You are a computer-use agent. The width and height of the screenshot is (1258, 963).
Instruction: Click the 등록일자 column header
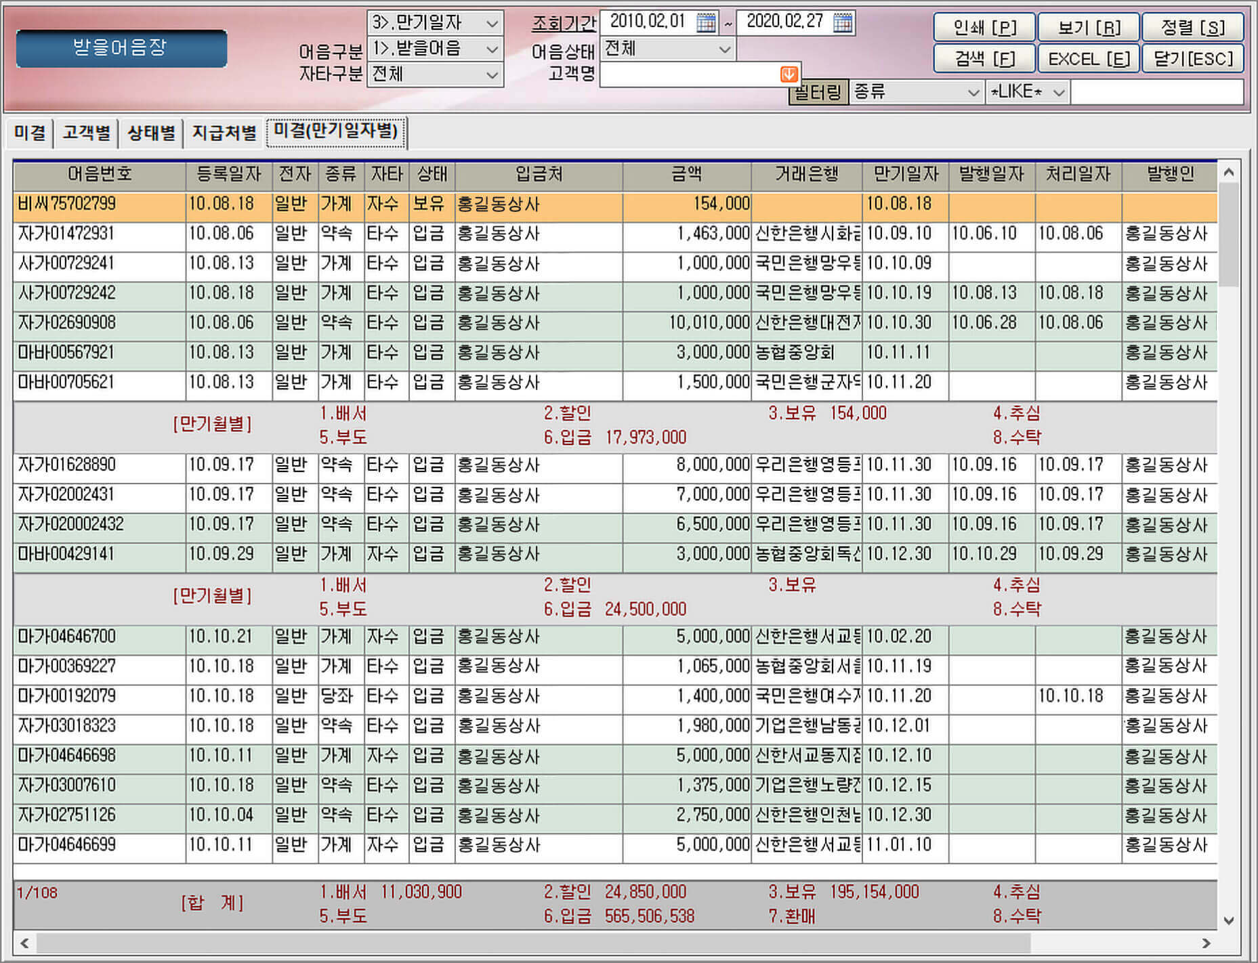coord(229,175)
